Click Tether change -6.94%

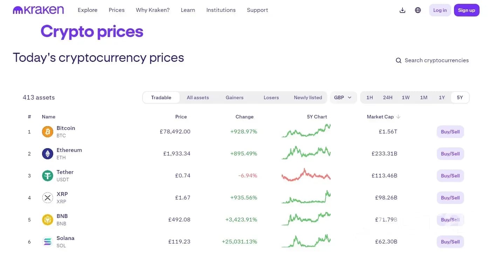coord(248,176)
